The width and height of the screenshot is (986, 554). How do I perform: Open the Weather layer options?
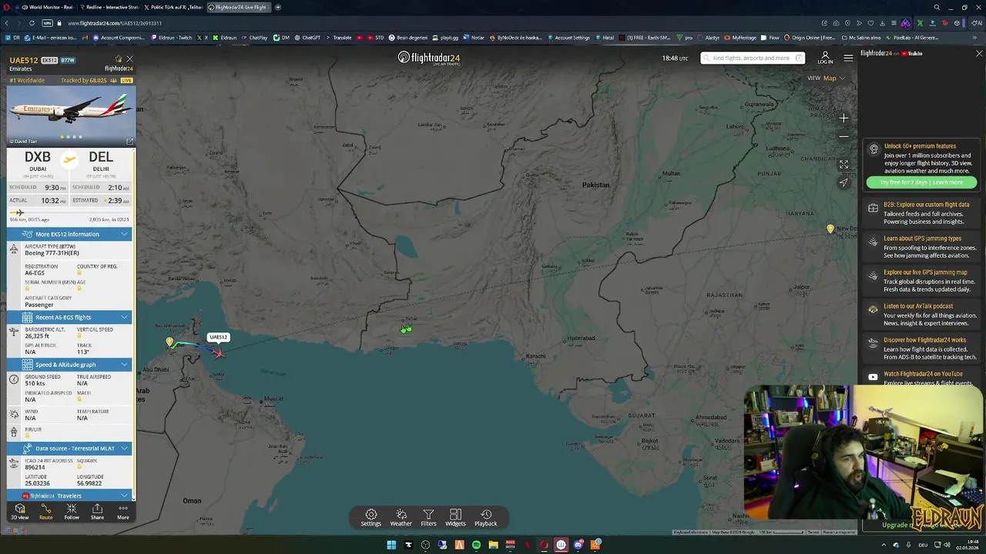point(401,518)
